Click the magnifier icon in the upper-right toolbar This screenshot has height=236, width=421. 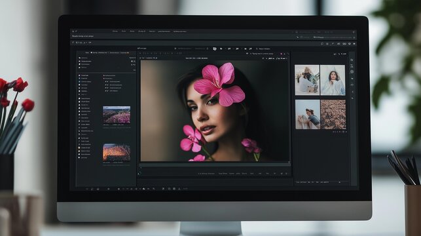point(322,43)
